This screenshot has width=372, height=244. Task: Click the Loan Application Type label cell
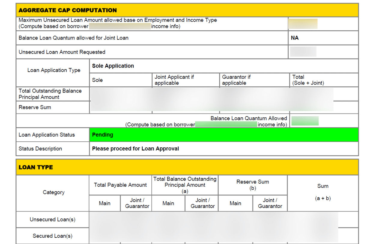pos(53,70)
